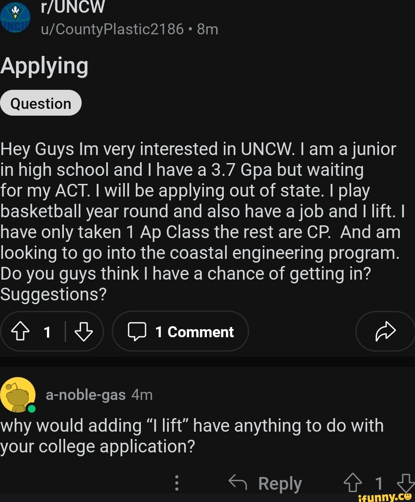Open the three-dot overflow menu on the comment
This screenshot has width=415, height=502.
(x=177, y=483)
